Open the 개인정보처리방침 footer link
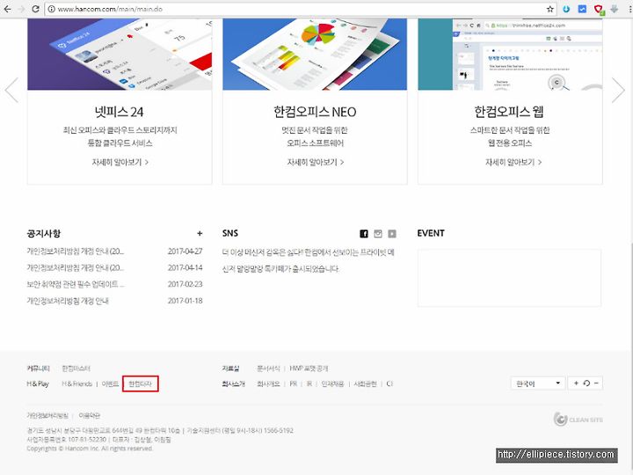This screenshot has height=475, width=633. (x=47, y=415)
